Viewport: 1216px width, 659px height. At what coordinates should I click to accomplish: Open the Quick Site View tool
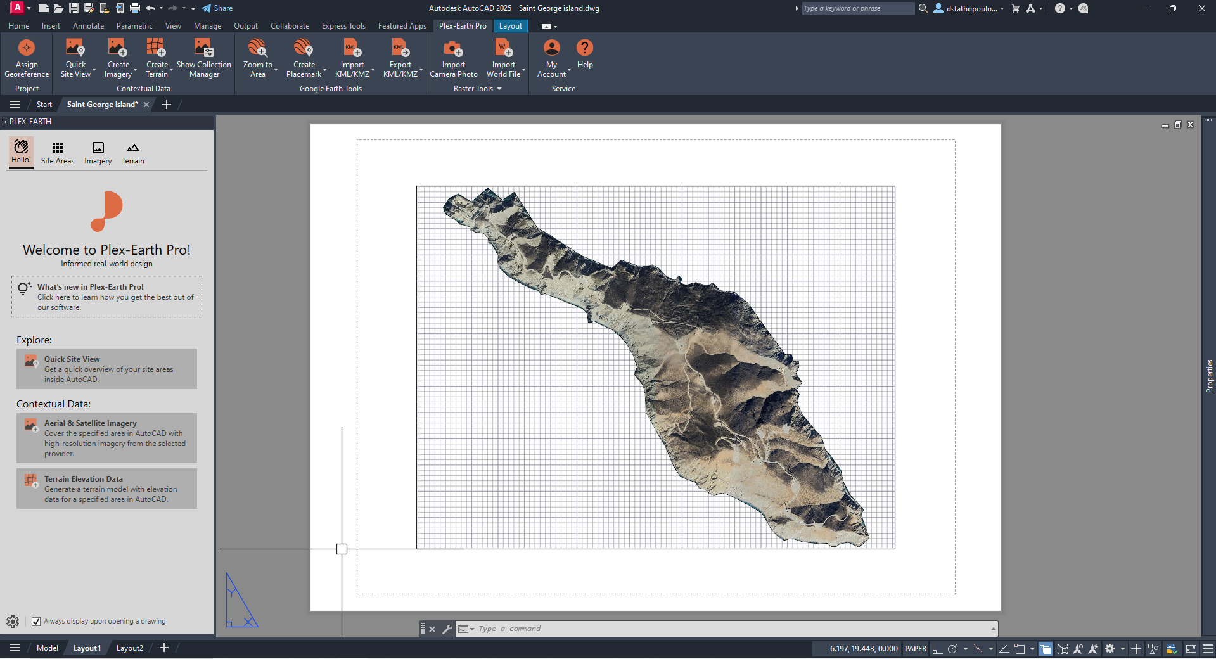(x=76, y=58)
